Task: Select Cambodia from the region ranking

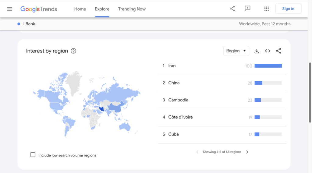Action: pyautogui.click(x=178, y=100)
